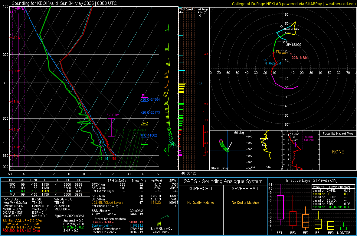
Task: Click the SHIP = 0.0 value
Action: [x=71, y=231]
